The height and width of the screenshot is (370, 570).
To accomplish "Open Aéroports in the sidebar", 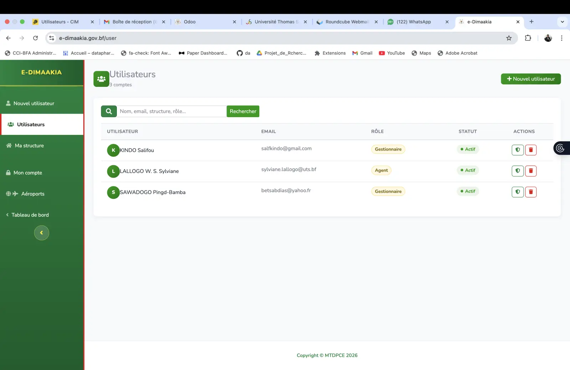I will [x=42, y=194].
